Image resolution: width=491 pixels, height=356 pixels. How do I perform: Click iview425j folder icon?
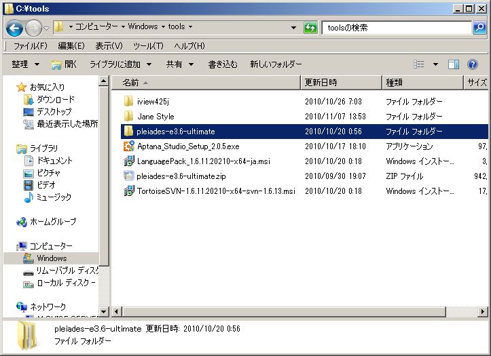[x=128, y=101]
